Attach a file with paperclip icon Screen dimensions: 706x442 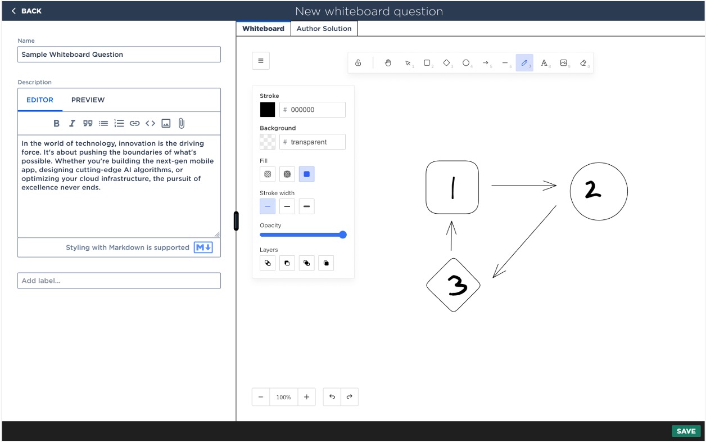point(182,123)
